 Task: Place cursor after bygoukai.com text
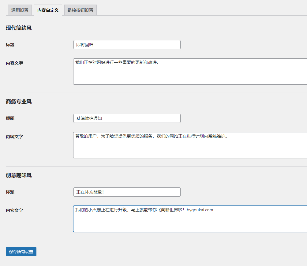(x=213, y=210)
